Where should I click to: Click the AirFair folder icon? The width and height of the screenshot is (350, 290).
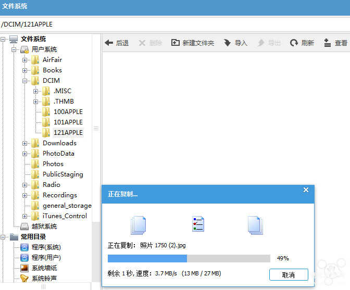click(35, 60)
